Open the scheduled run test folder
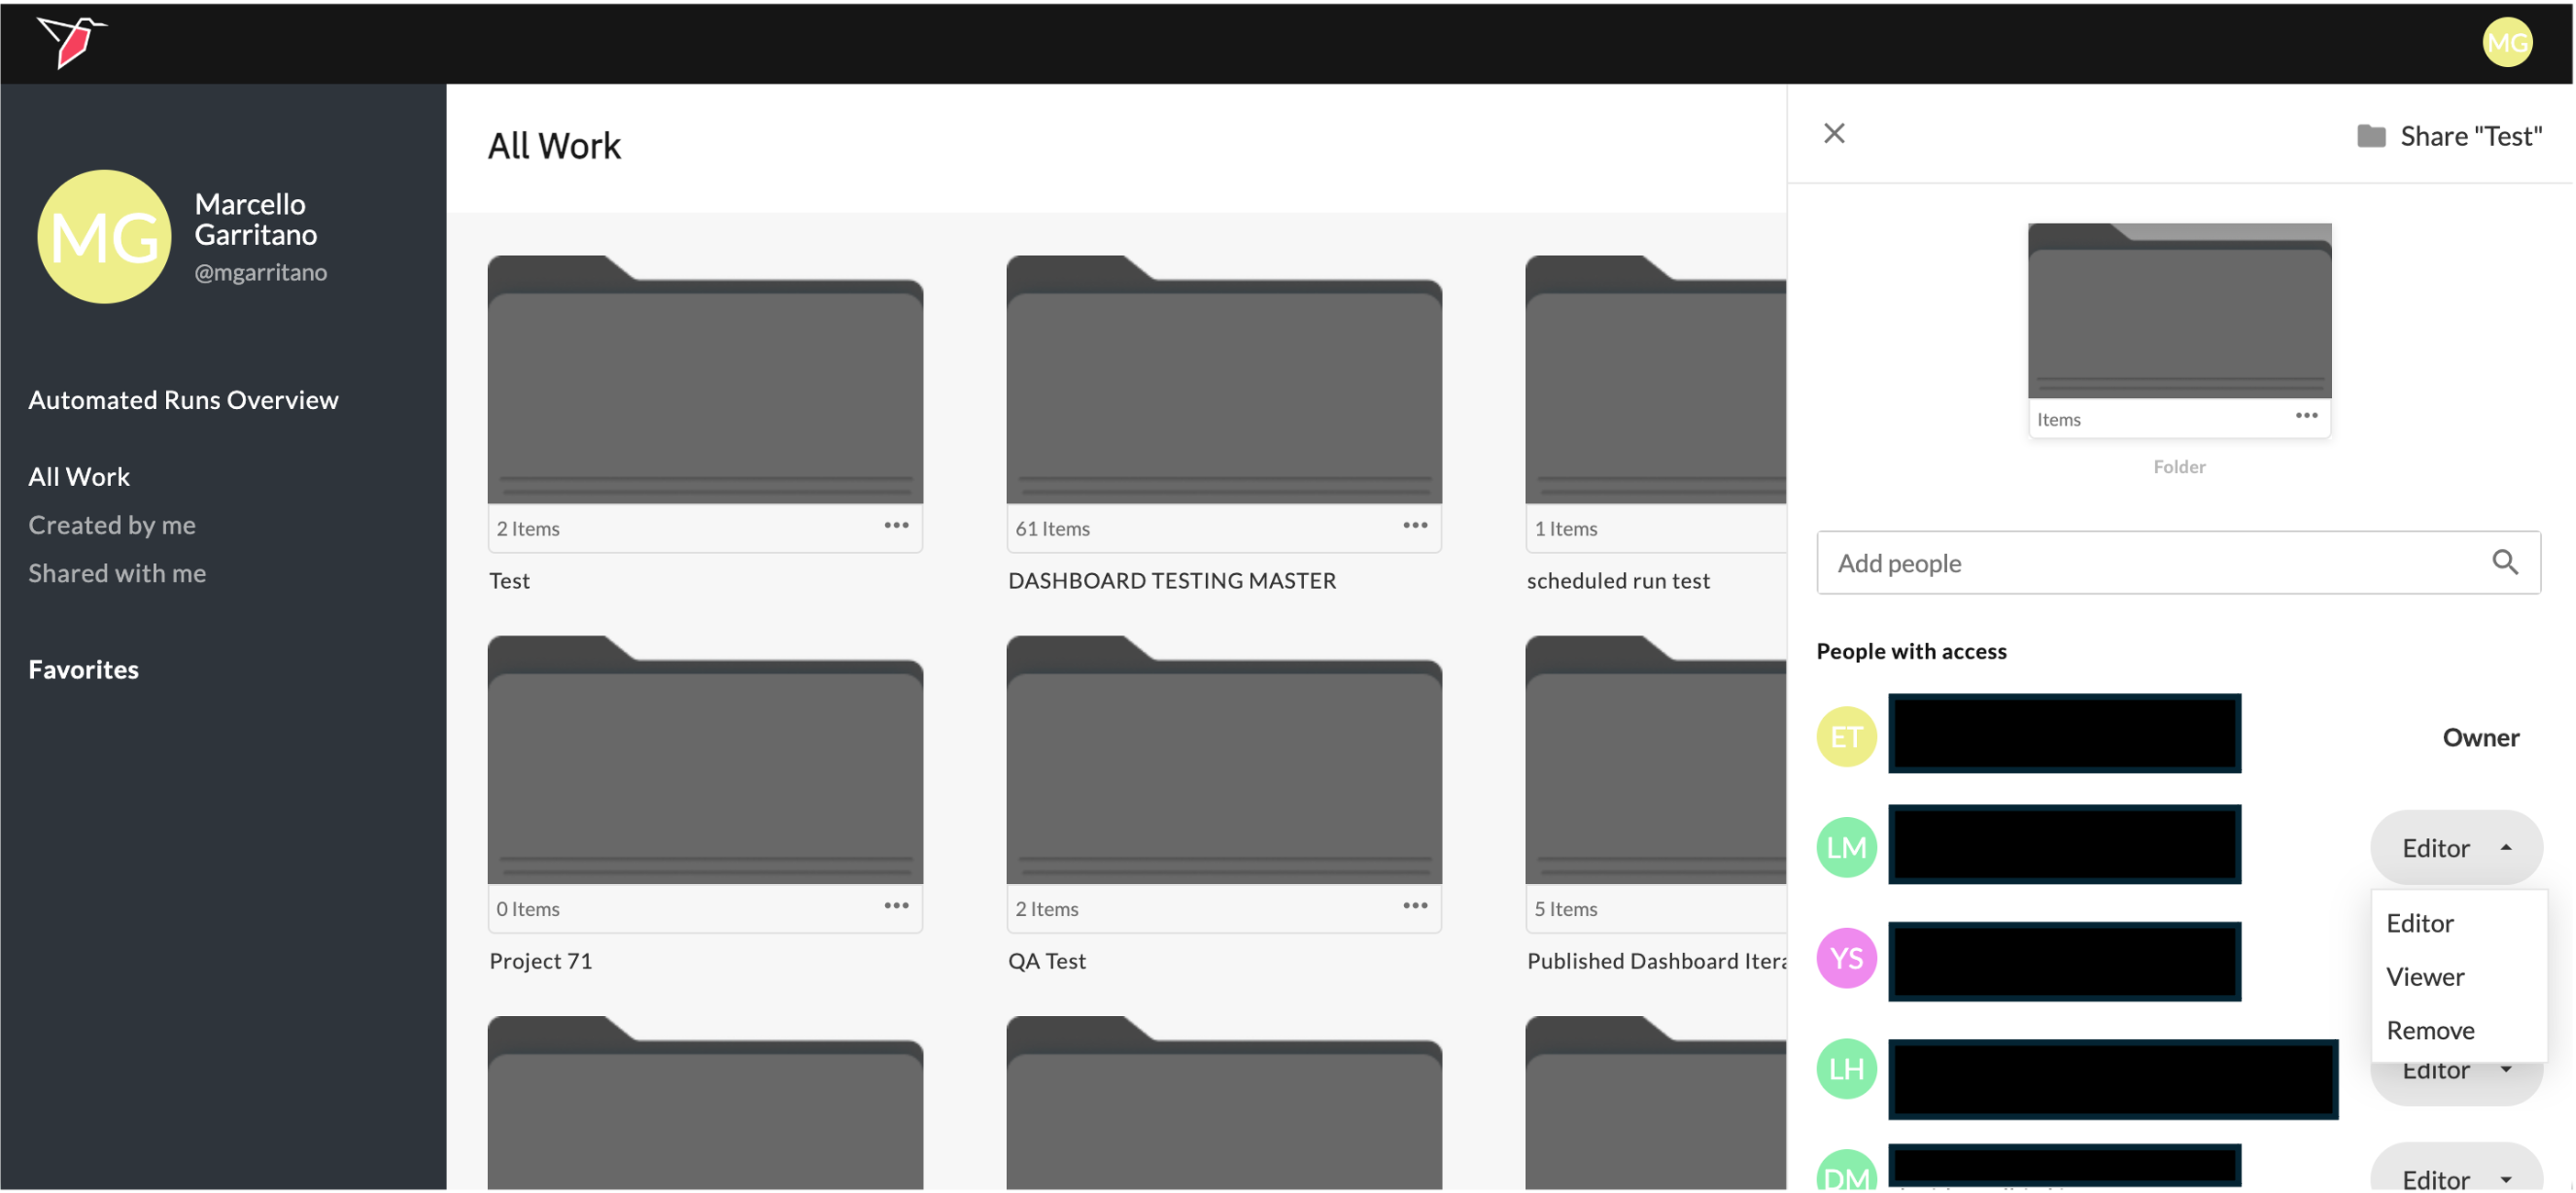 (x=1655, y=390)
